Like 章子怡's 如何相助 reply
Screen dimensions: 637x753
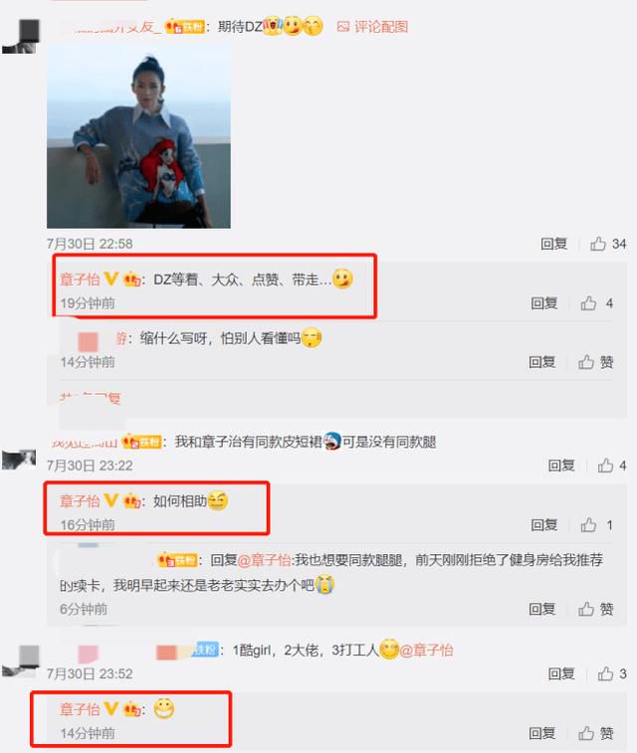click(x=596, y=525)
